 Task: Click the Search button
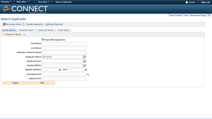16,83
